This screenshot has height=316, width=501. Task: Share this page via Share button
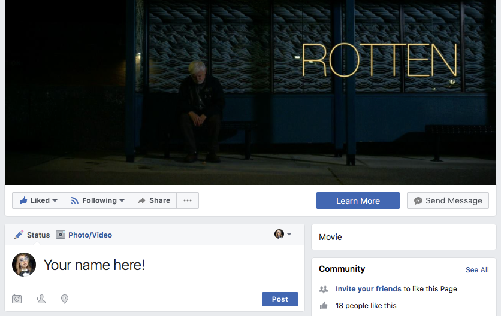[x=153, y=200]
